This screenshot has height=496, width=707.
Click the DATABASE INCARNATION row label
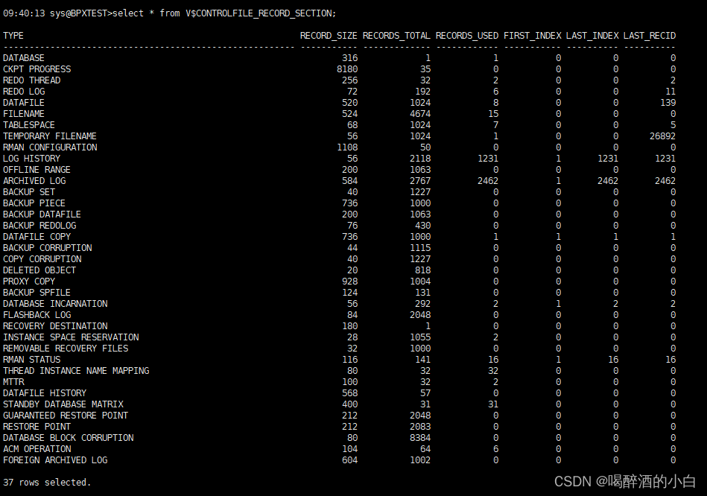pyautogui.click(x=55, y=304)
